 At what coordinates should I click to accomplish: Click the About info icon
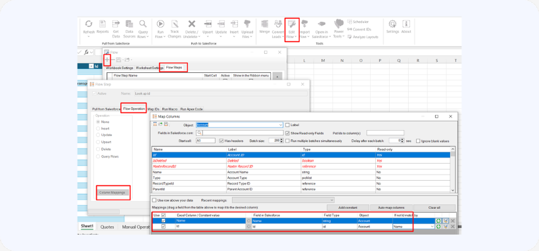click(x=406, y=24)
